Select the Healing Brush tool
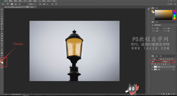The height and width of the screenshot is (96, 177). pos(2,24)
